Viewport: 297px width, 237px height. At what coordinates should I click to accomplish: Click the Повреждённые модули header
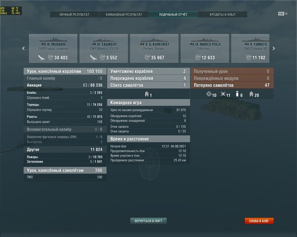click(232, 78)
